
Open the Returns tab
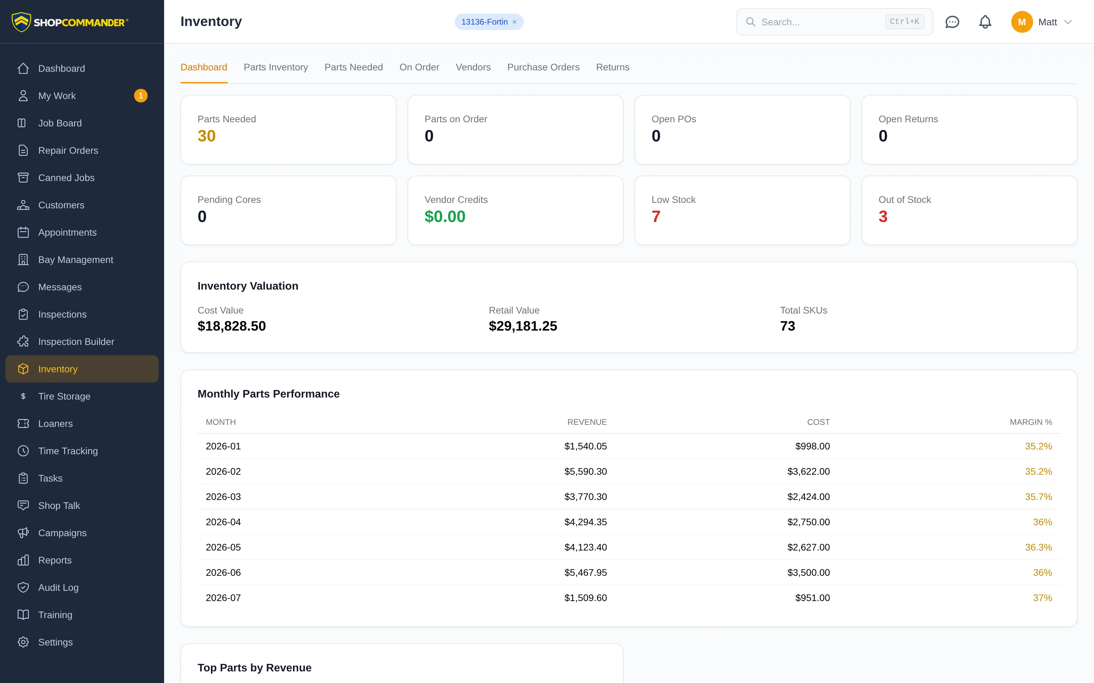pyautogui.click(x=613, y=67)
